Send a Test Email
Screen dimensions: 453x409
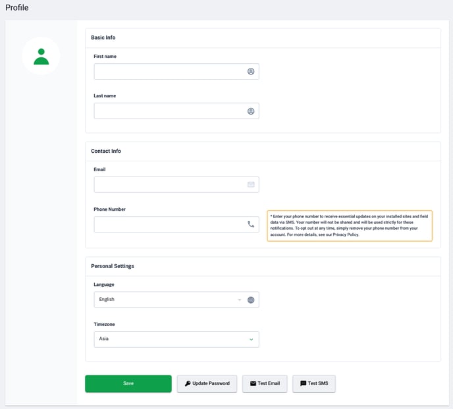(265, 383)
